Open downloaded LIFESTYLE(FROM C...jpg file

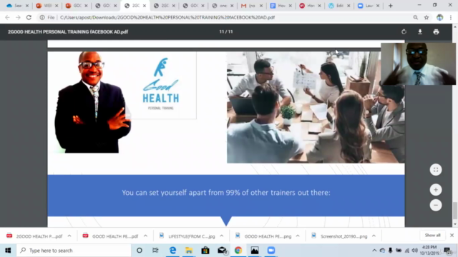point(187,236)
